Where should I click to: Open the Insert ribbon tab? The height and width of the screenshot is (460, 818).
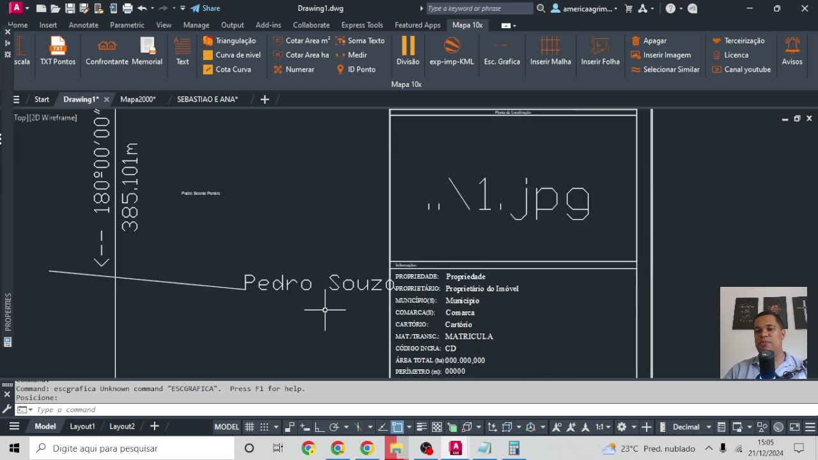[48, 25]
